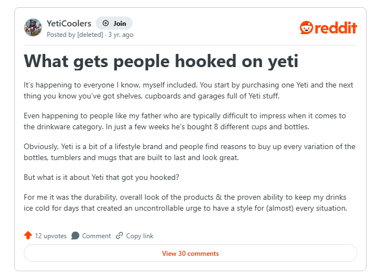Click the Reddit Snoo mascot icon
Image resolution: width=388 pixels, height=280 pixels.
point(306,28)
